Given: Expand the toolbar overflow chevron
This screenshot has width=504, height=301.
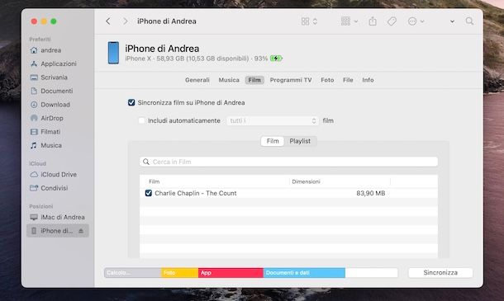Looking at the screenshot, I should coord(452,21).
